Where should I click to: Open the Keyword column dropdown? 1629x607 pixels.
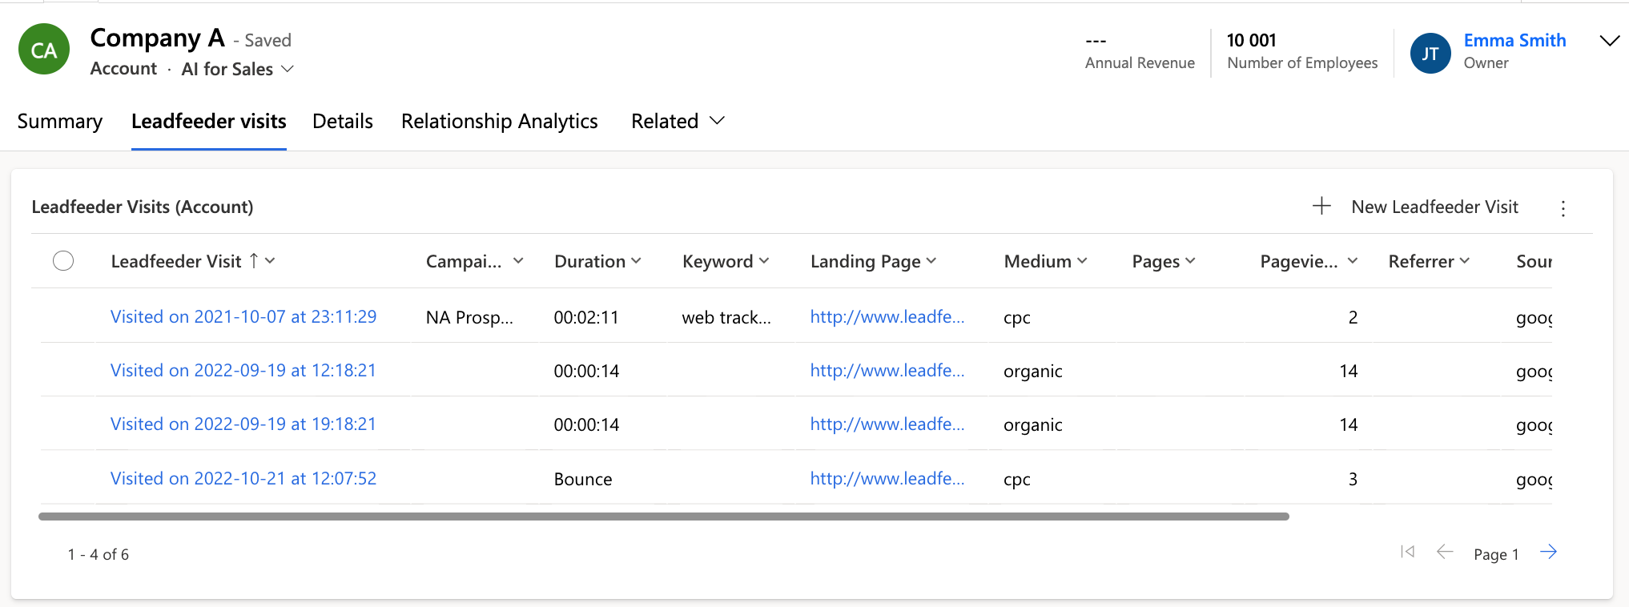(x=764, y=261)
